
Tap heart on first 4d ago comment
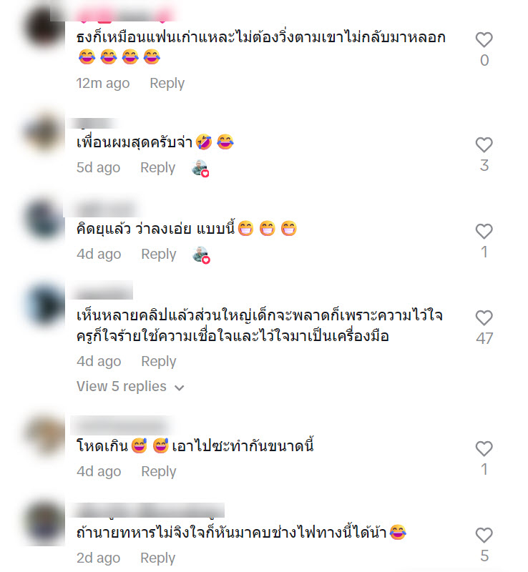[x=484, y=231]
